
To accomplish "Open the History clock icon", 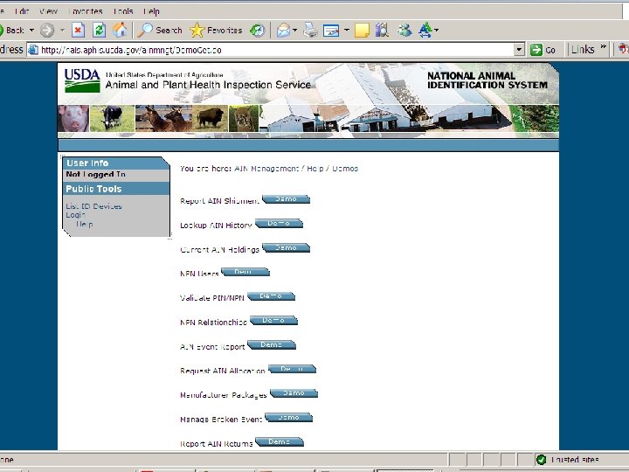I will point(257,30).
